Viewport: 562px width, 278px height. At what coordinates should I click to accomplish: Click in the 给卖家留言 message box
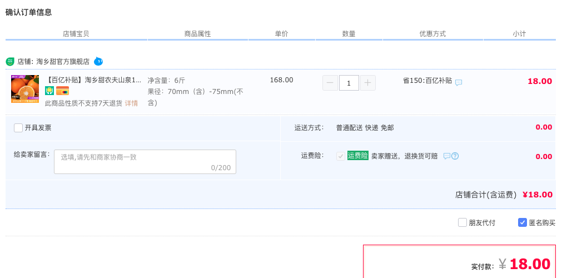(x=145, y=162)
